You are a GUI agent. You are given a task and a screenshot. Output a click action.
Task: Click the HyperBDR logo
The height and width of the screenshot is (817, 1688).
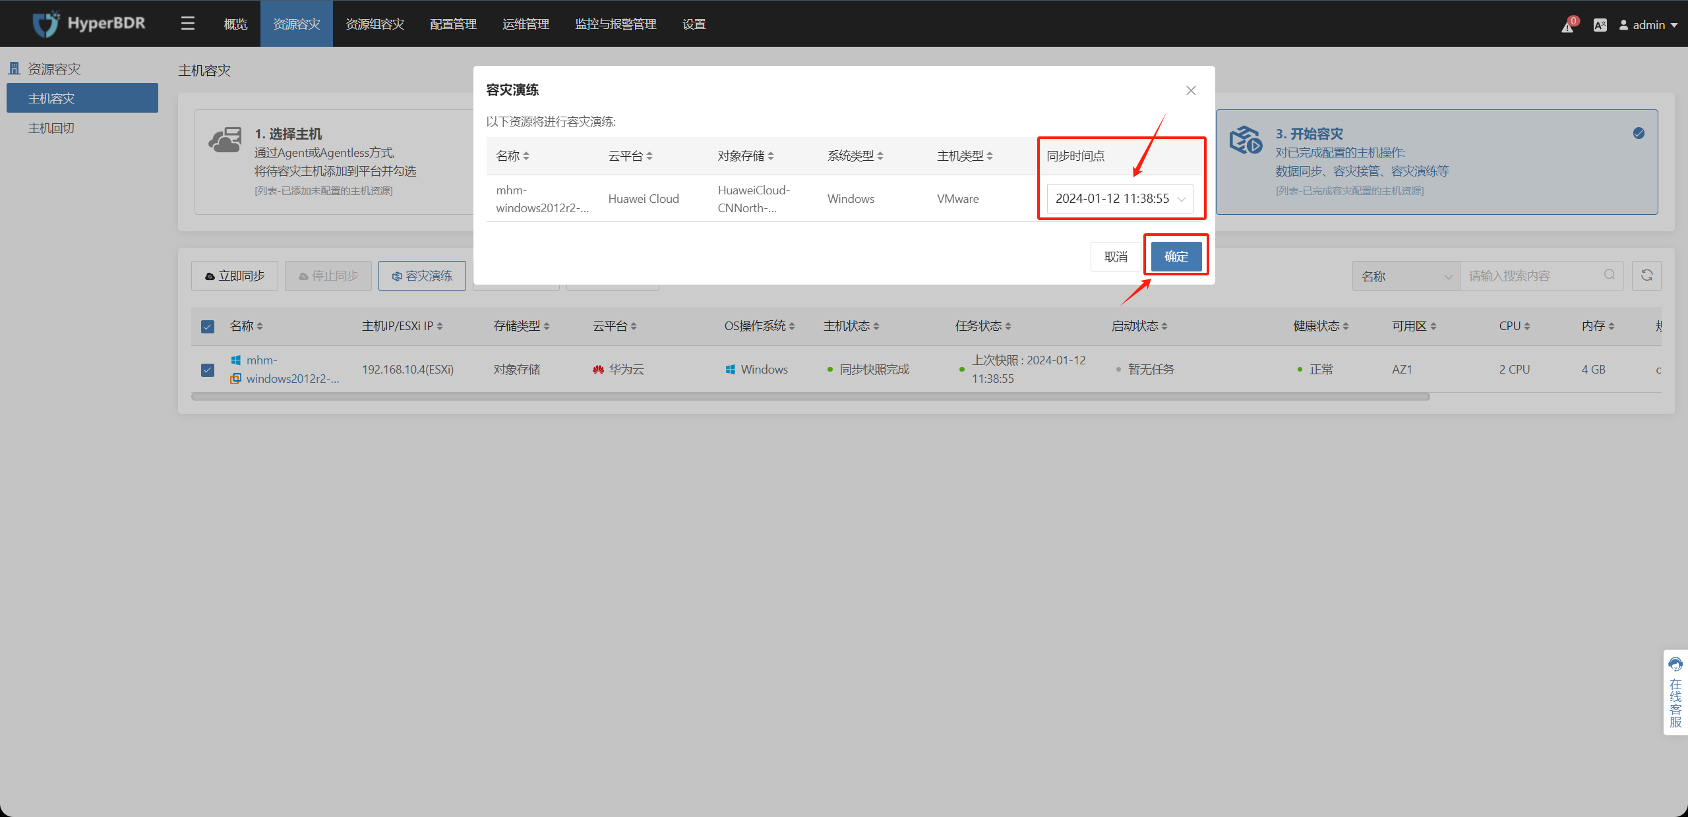click(x=89, y=24)
